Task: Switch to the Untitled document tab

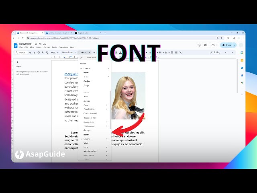Action: point(59,33)
